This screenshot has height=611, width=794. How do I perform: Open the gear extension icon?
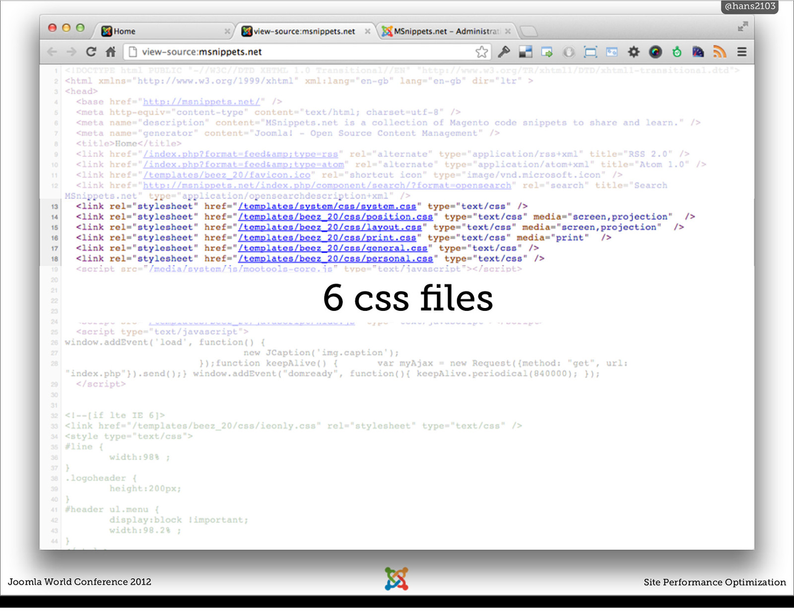pos(634,52)
